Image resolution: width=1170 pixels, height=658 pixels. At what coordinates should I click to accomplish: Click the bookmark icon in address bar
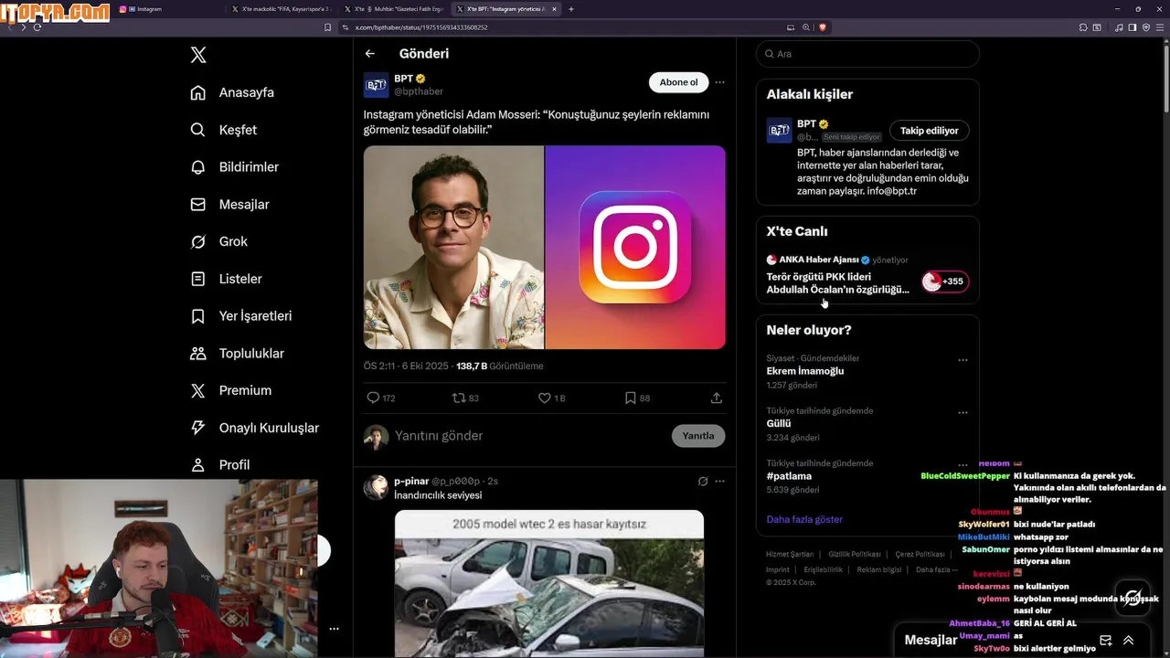tap(328, 27)
